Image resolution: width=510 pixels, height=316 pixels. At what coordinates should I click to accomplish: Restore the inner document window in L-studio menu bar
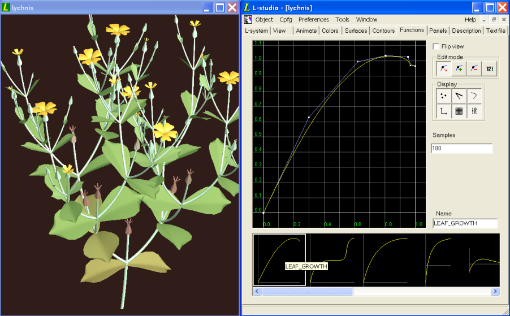pyautogui.click(x=494, y=20)
